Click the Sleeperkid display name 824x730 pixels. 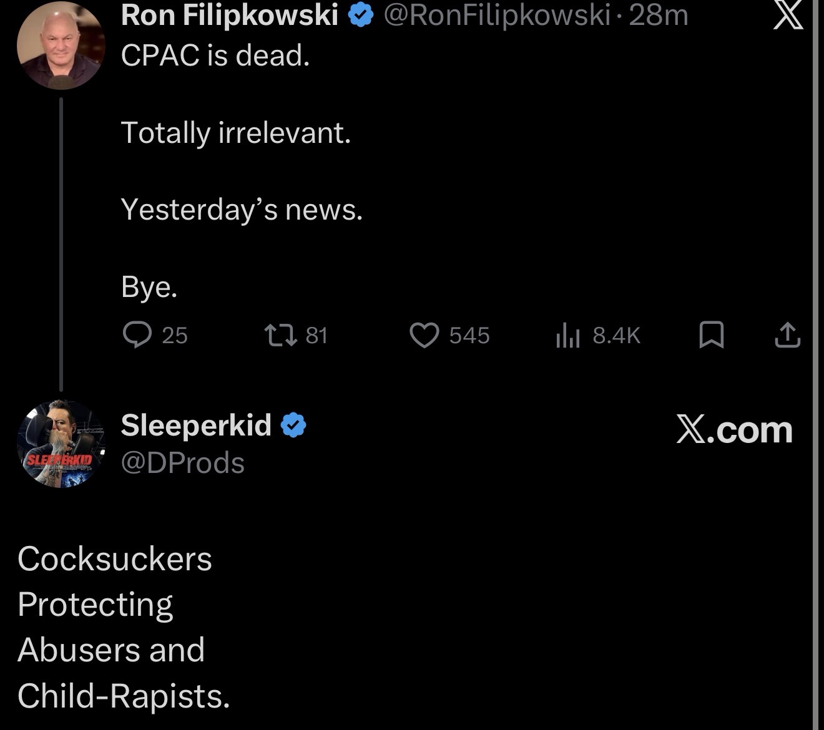(196, 426)
